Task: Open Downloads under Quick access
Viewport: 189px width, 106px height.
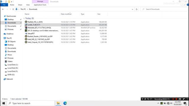Action: tap(12, 23)
